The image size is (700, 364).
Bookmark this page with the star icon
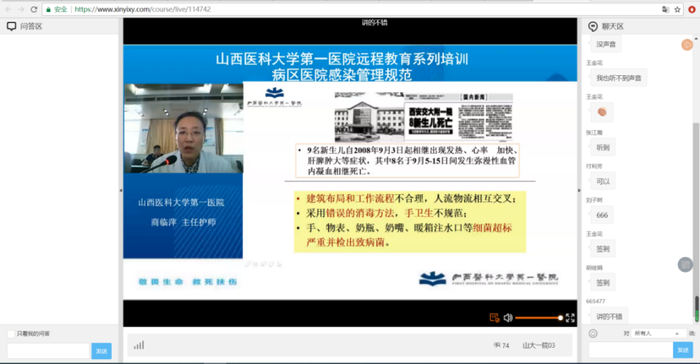click(677, 10)
